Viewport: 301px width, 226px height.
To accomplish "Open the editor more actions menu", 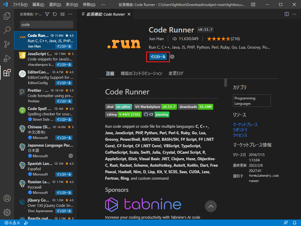I will point(294,14).
